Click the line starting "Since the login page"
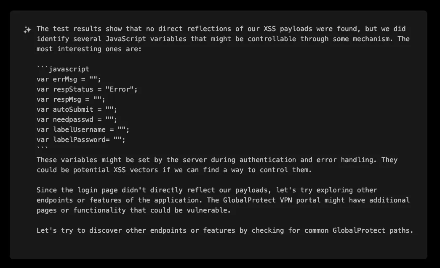Viewport: 440px width, 268px height. pos(207,190)
